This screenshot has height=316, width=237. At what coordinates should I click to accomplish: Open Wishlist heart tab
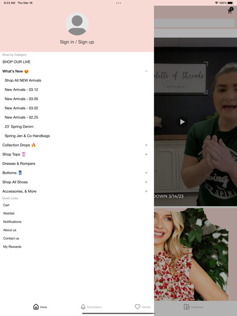coord(137,307)
